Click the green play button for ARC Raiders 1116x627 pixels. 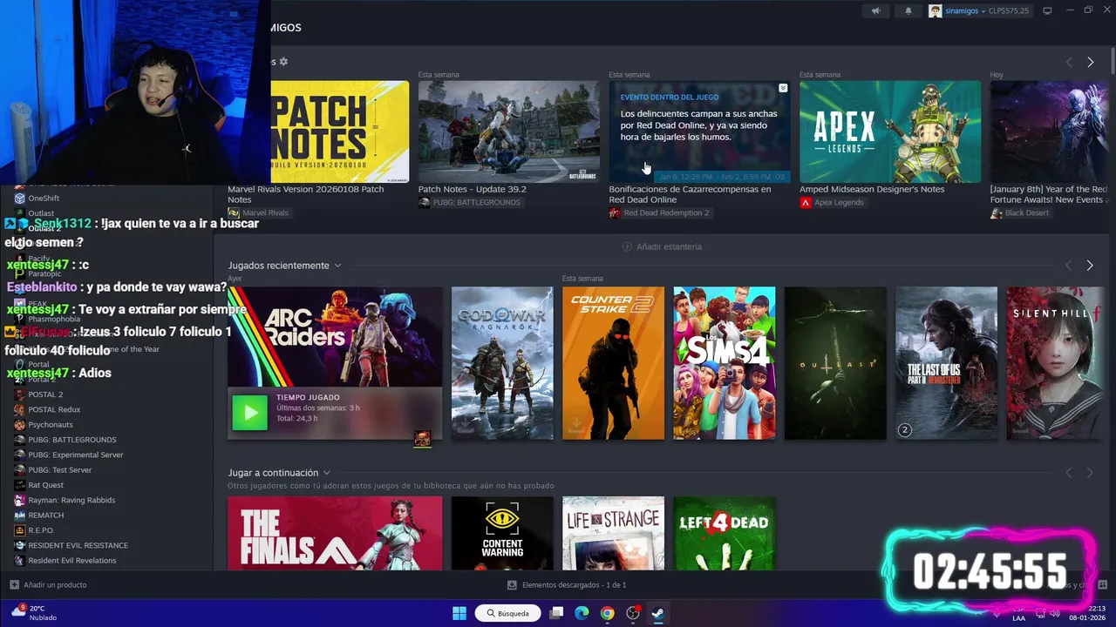(250, 413)
